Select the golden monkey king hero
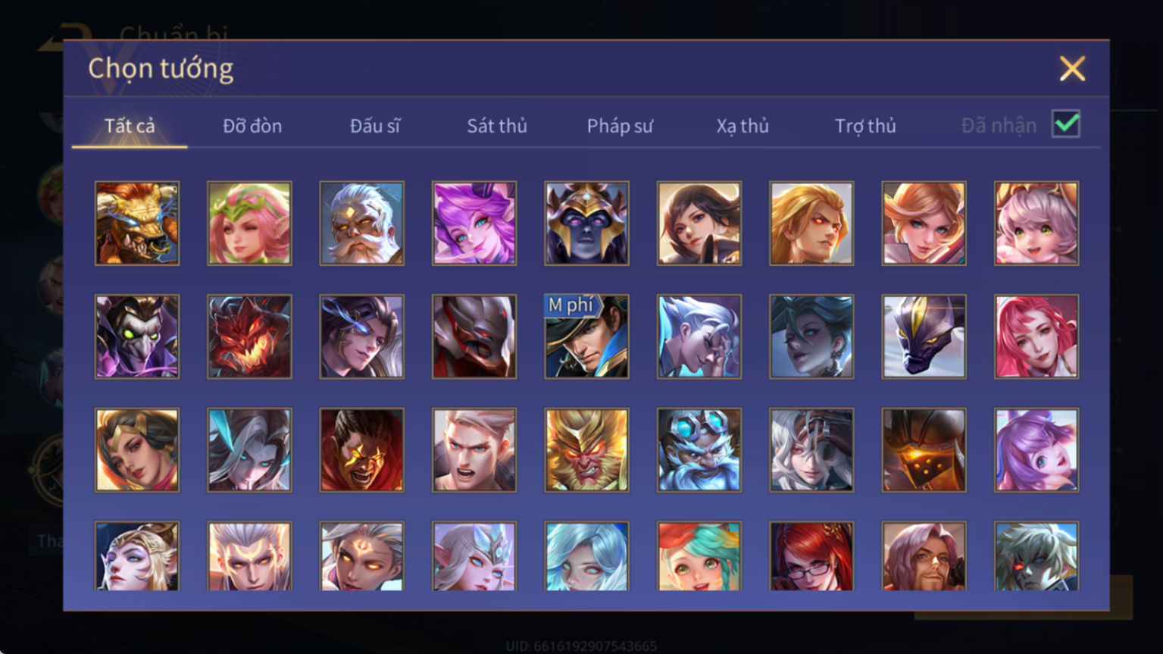Image resolution: width=1163 pixels, height=654 pixels. [586, 450]
